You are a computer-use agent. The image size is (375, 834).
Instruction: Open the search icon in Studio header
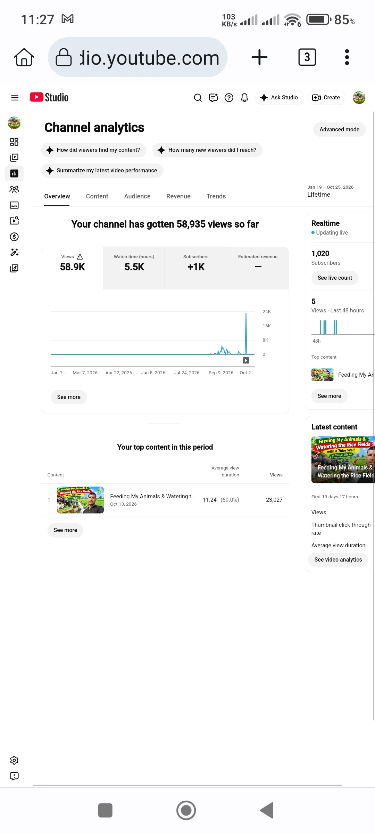[198, 98]
